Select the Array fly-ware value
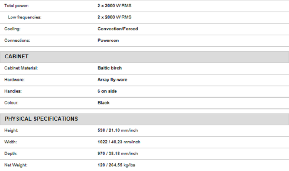 pos(113,80)
